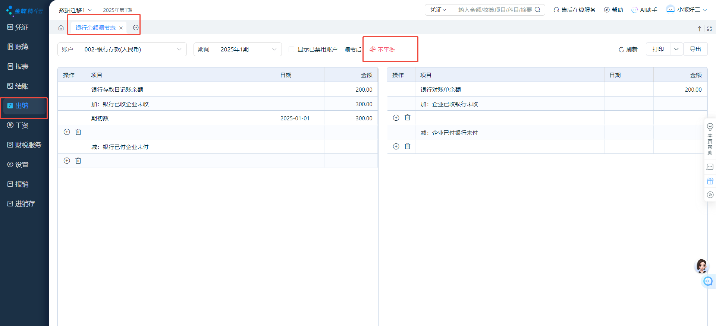The width and height of the screenshot is (716, 326).
Task: Open the fullscreen expand icon
Action: click(x=709, y=29)
